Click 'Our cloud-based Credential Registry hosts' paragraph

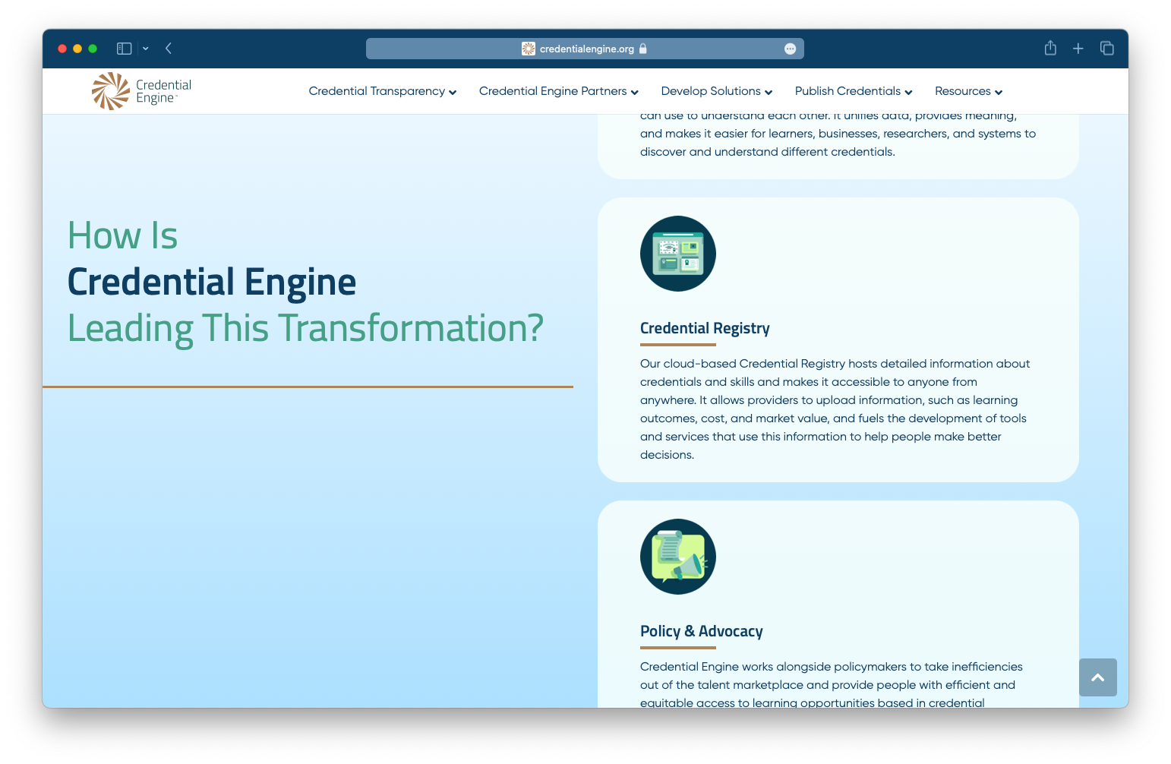point(835,409)
